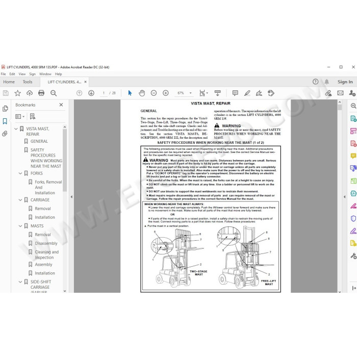Viewport: 357px width, 357px height.
Task: Expand right pane toggle at bottom
Action: [x=353, y=288]
